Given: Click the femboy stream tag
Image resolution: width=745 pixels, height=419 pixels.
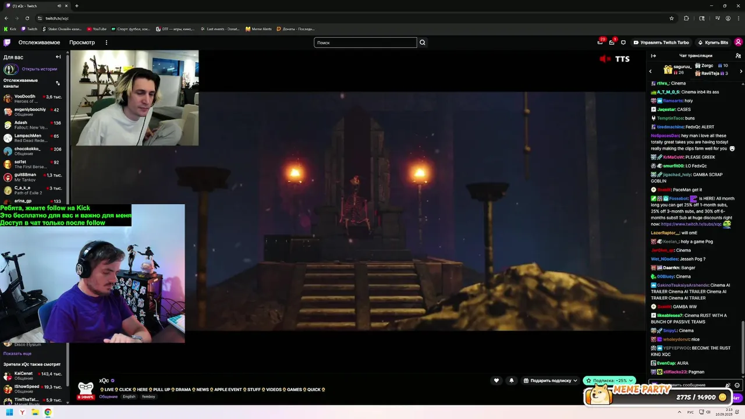Looking at the screenshot, I should 148,397.
